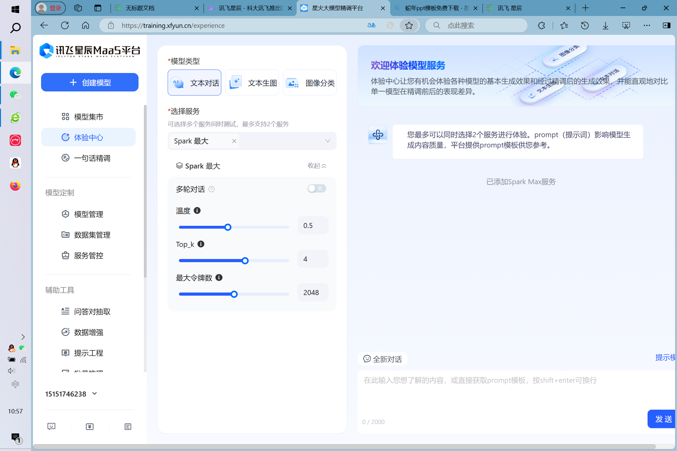This screenshot has width=677, height=451.
Task: Switch to the 无标题文档 browser tab
Action: click(x=156, y=8)
